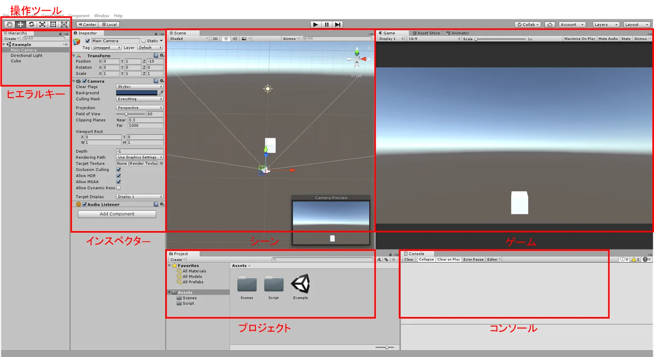
Task: Open the cloud services icon
Action: 550,24
